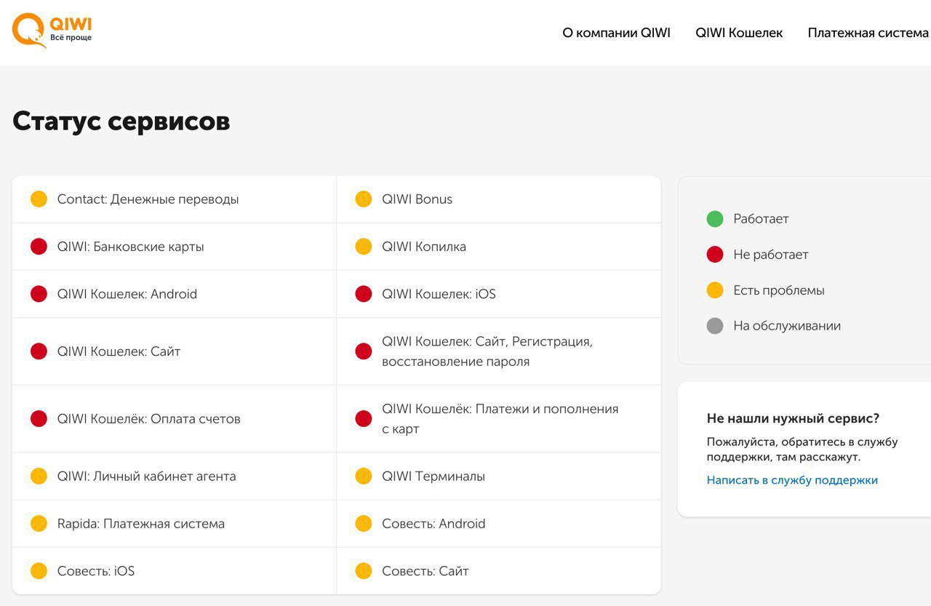
Task: Click the Совесть: iOS service name
Action: point(96,571)
